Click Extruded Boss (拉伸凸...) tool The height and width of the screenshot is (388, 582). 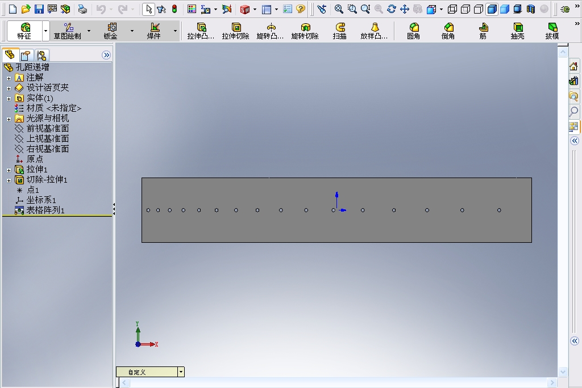[x=201, y=31]
